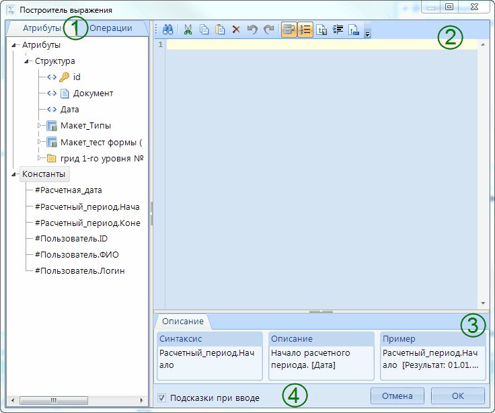Toggle the line numbers toolbar button
Image resolution: width=495 pixels, height=413 pixels.
pyautogui.click(x=305, y=30)
